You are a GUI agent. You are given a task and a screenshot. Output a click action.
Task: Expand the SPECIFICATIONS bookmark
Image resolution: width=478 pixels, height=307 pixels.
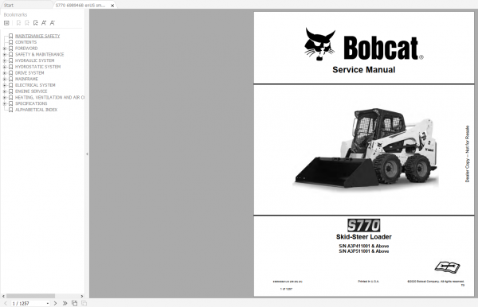click(5, 103)
